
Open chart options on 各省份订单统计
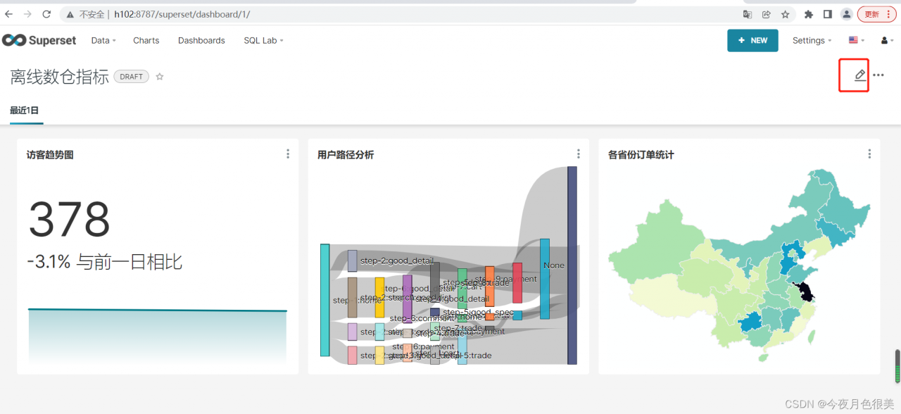point(868,153)
